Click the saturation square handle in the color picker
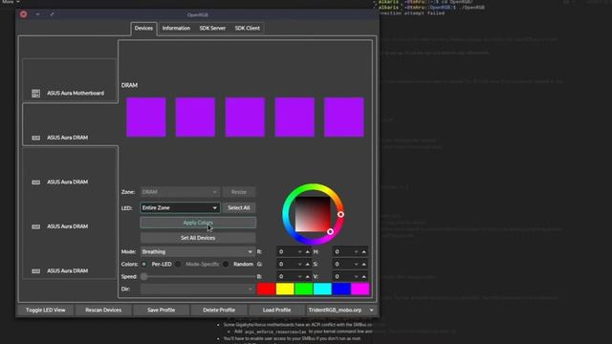This screenshot has height=344, width=612. point(330,231)
